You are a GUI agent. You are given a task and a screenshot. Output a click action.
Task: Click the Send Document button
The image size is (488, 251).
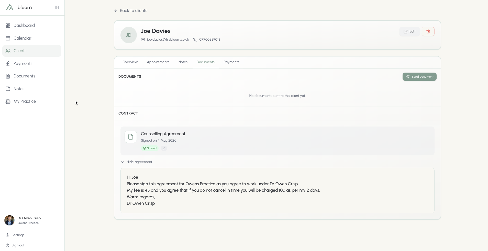(419, 77)
